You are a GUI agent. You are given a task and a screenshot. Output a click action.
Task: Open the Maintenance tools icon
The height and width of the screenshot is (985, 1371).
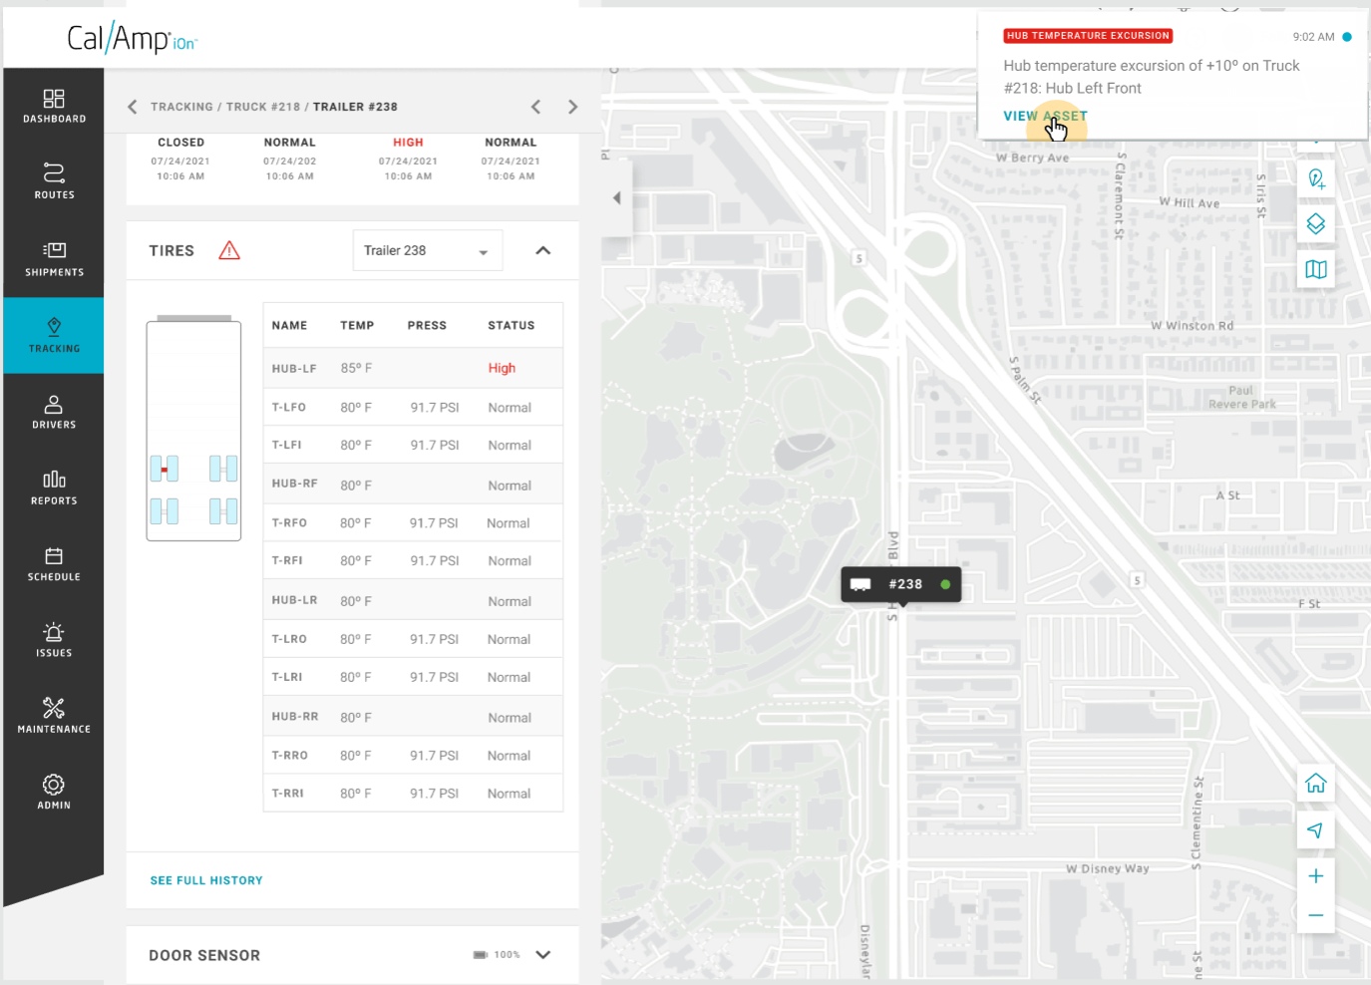pos(54,709)
